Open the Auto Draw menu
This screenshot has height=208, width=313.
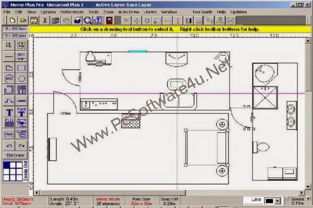pos(128,12)
